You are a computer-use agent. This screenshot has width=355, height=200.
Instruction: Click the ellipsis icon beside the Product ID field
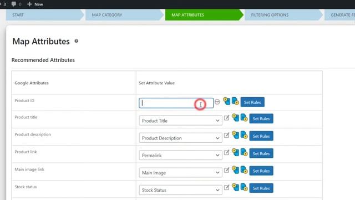(x=217, y=102)
